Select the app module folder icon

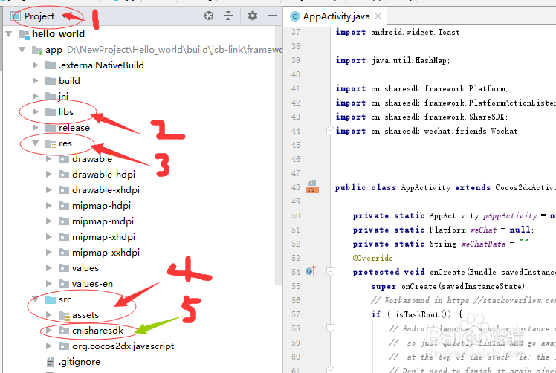pyautogui.click(x=37, y=50)
